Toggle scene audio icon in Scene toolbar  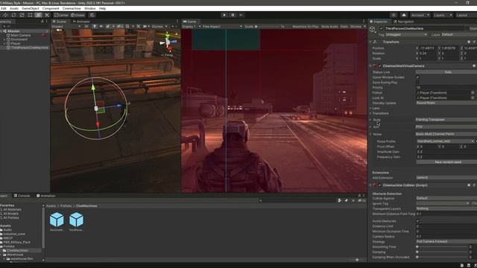tap(101, 27)
